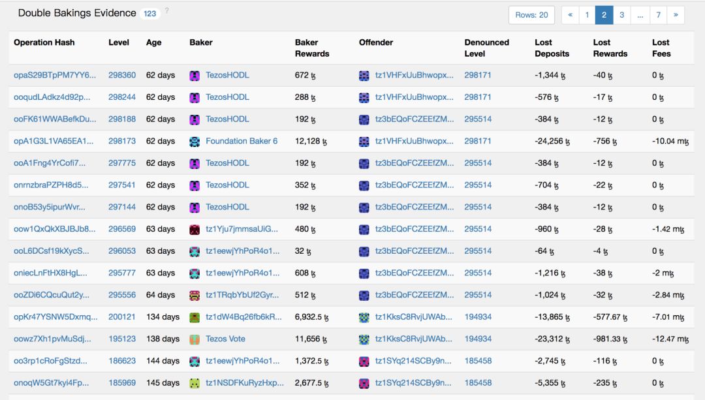Click TezosHODL avatar in ooqudLAdkz4d92p row

click(x=195, y=97)
